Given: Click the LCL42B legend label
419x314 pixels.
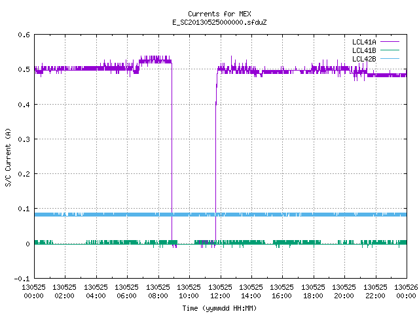Looking at the screenshot, I should point(364,59).
